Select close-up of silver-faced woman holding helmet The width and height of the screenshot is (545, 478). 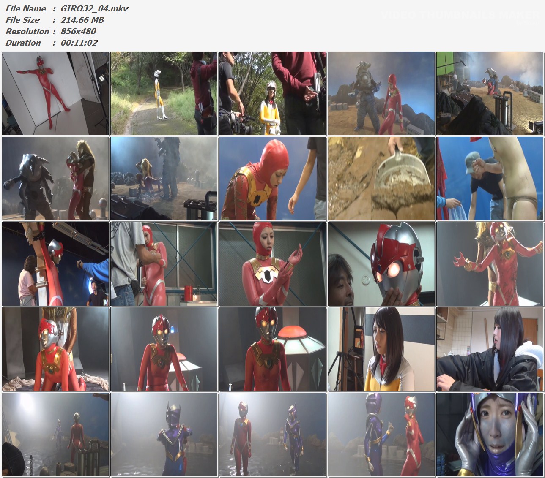coord(490,434)
